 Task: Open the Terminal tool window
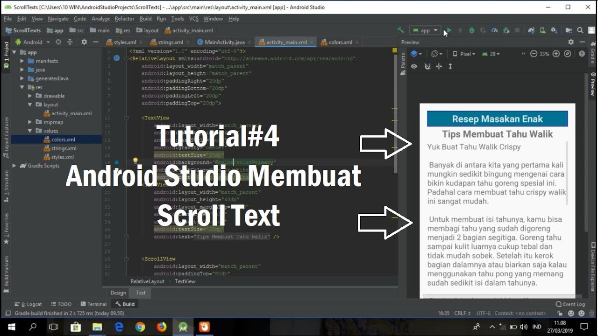(x=93, y=304)
